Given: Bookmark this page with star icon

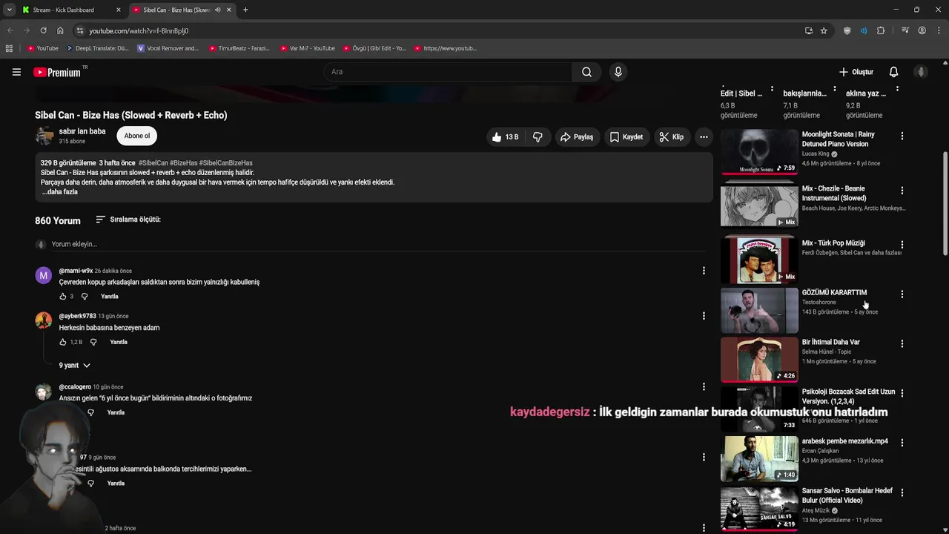Looking at the screenshot, I should 824,30.
